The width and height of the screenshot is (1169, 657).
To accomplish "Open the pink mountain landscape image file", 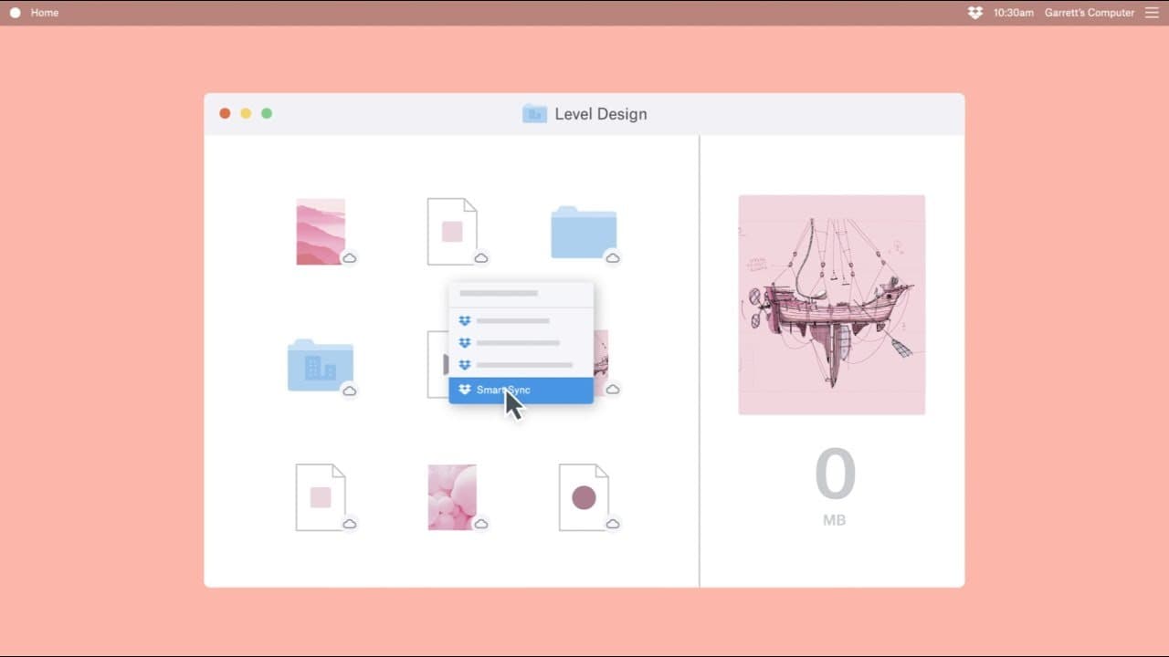I will pyautogui.click(x=321, y=232).
